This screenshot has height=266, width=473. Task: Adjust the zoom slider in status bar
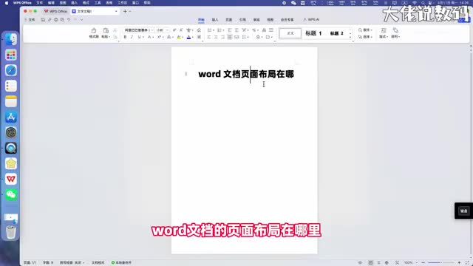[440, 263]
